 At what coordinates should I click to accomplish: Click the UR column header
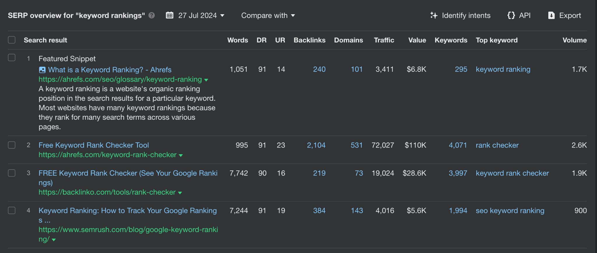pyautogui.click(x=280, y=40)
